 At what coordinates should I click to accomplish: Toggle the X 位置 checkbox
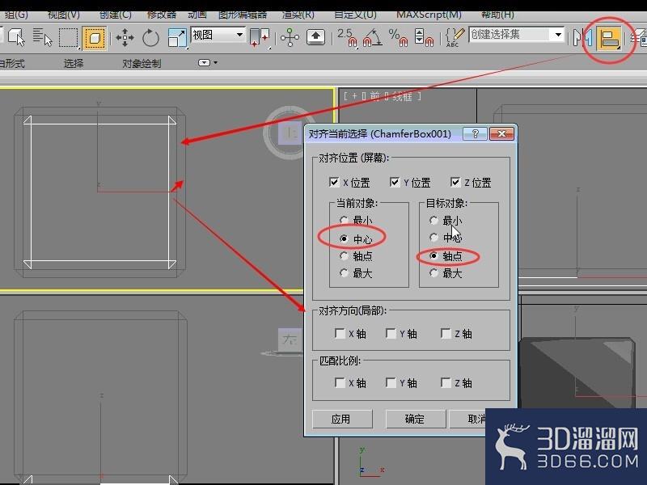[x=334, y=182]
